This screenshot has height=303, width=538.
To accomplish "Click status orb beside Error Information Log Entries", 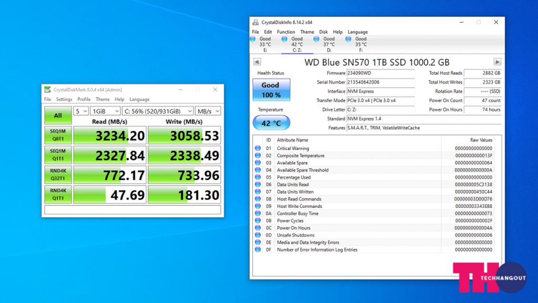I will [x=257, y=249].
